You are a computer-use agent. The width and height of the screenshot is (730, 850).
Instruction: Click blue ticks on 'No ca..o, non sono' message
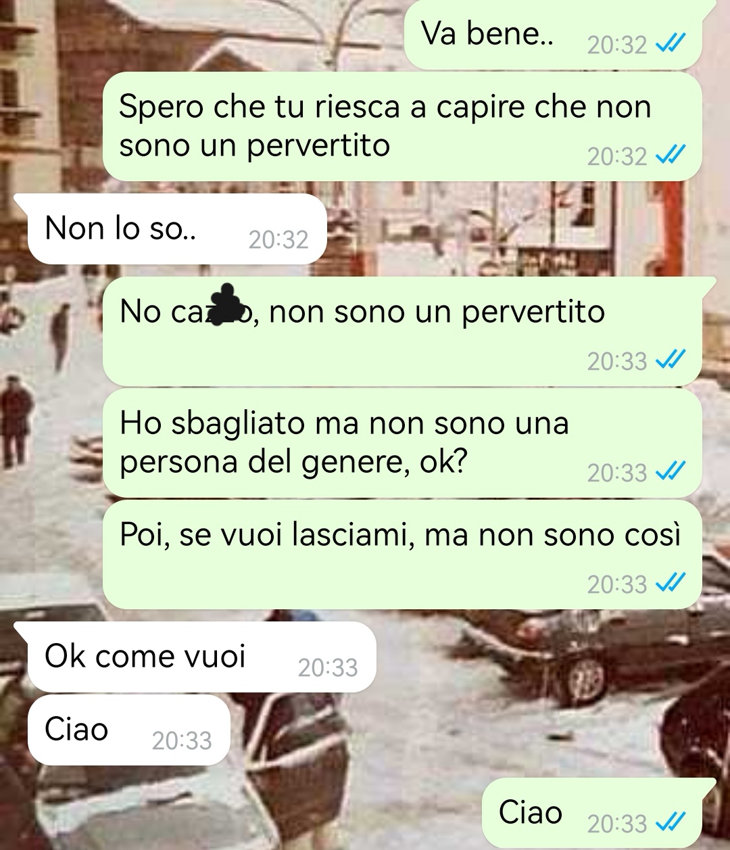[x=671, y=360]
